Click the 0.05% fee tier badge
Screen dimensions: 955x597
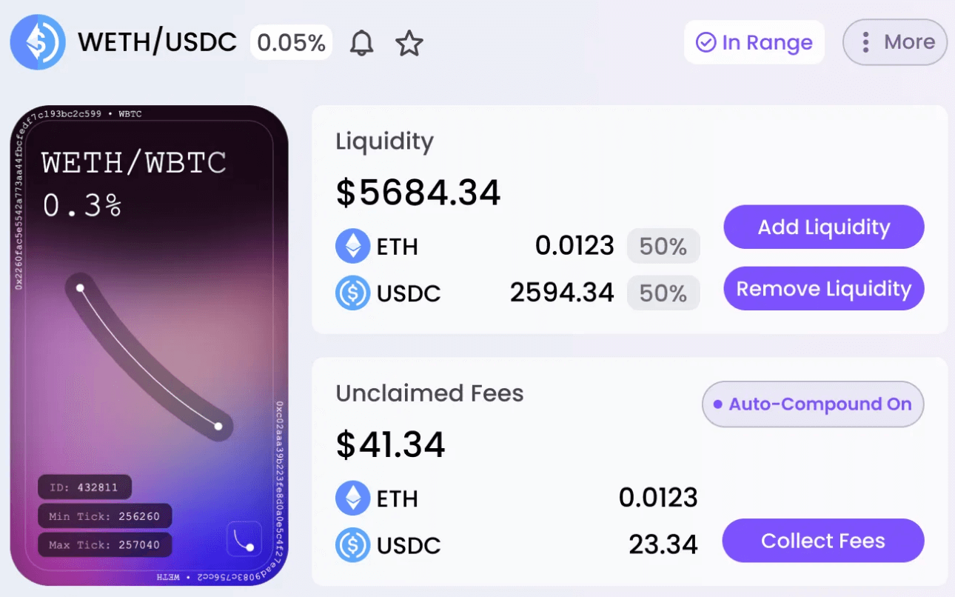pos(291,43)
